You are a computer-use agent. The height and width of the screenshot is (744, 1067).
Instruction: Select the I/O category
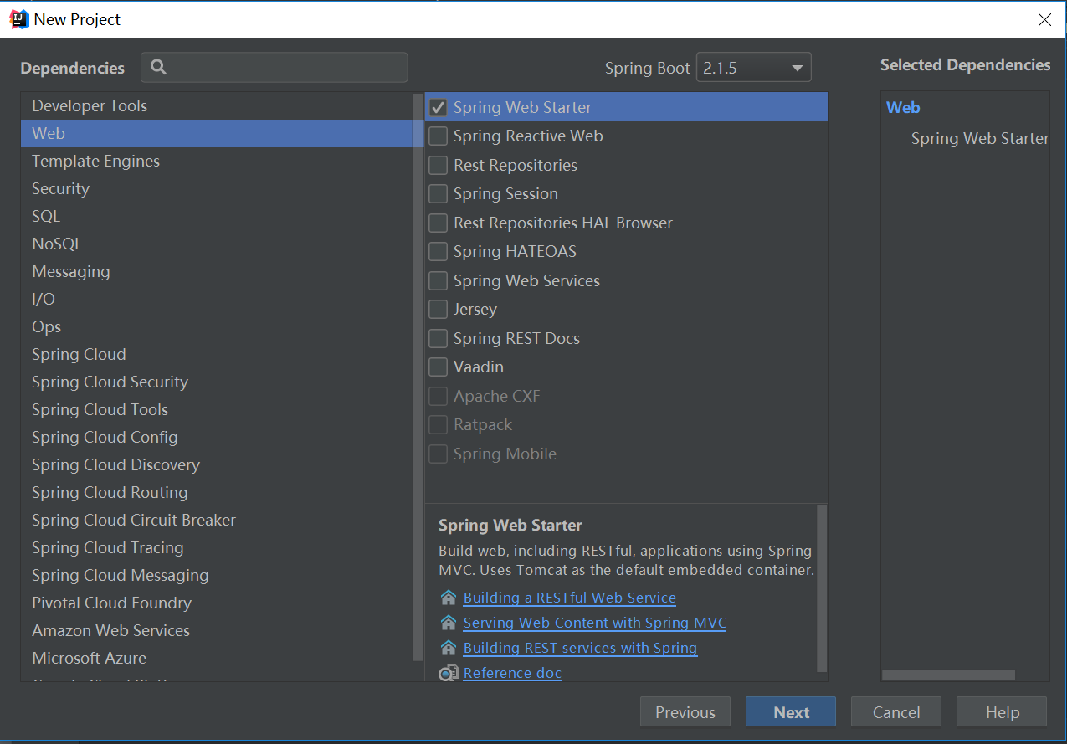pos(218,299)
